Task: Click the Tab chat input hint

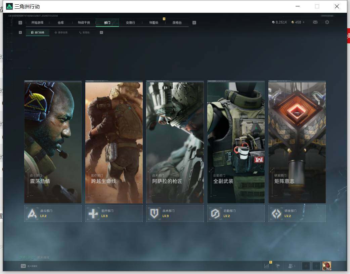Action: 29,266
